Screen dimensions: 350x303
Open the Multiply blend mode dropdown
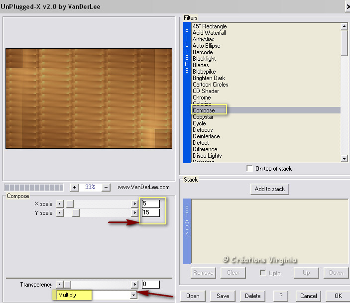point(133,296)
